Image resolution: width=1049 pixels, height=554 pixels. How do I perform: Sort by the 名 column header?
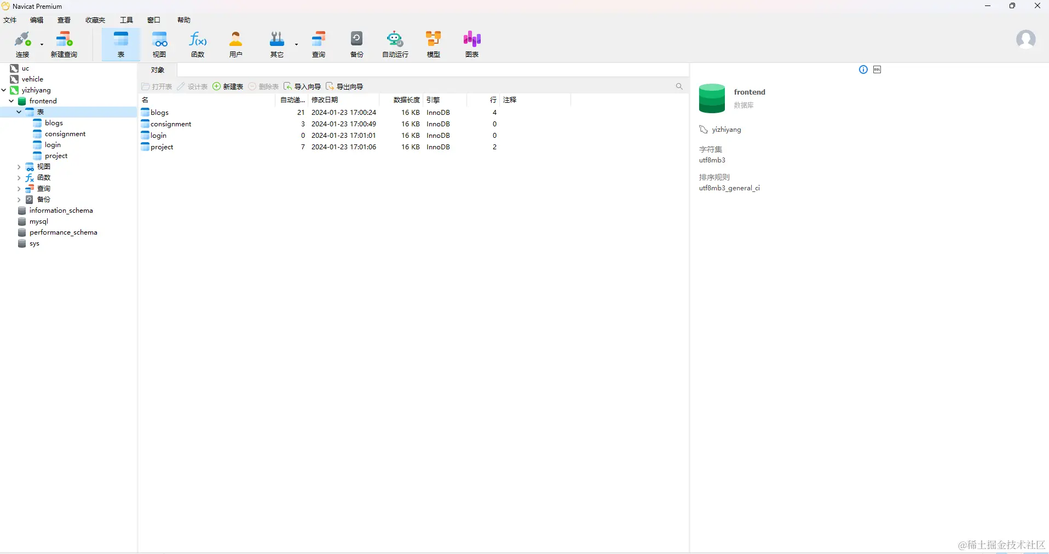(207, 100)
